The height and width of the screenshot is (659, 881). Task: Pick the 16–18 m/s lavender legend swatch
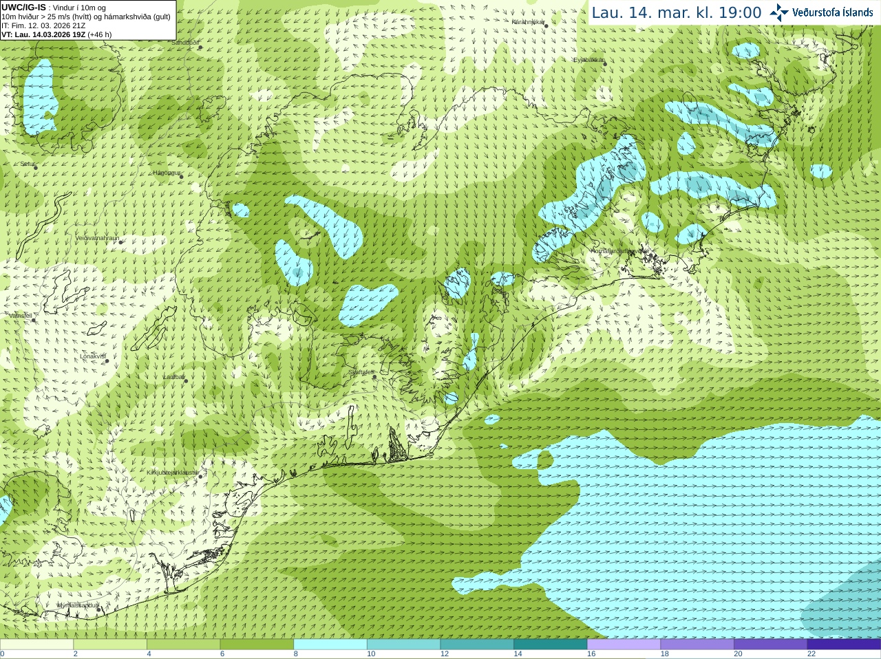click(x=624, y=645)
